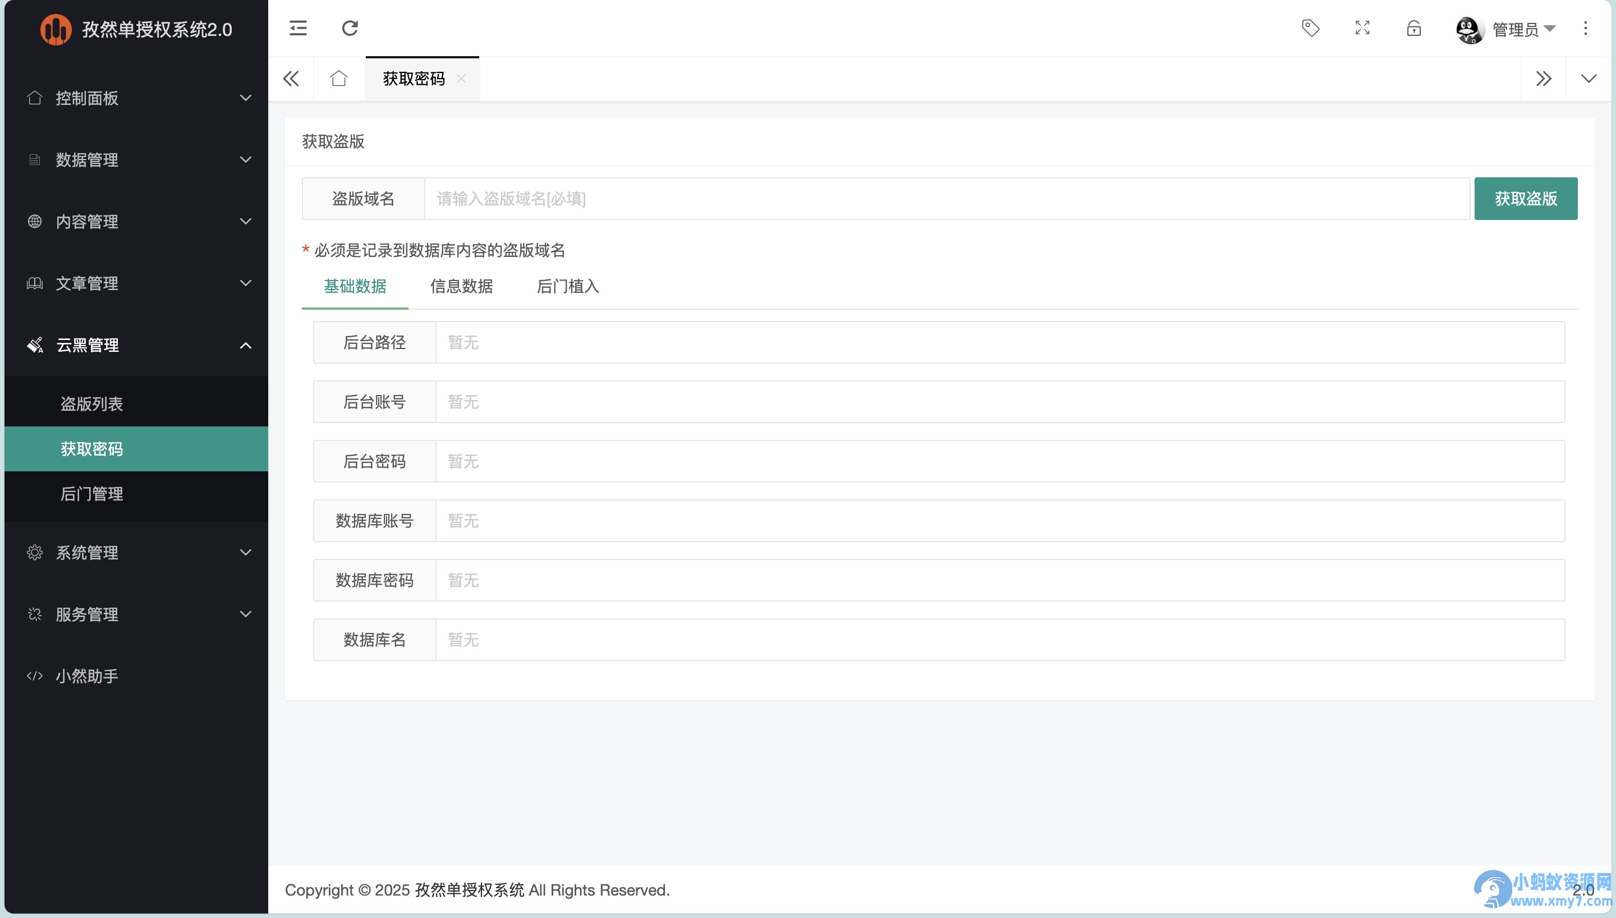The width and height of the screenshot is (1616, 918).
Task: Click the book icon beside 文章管理
Action: pyautogui.click(x=35, y=283)
